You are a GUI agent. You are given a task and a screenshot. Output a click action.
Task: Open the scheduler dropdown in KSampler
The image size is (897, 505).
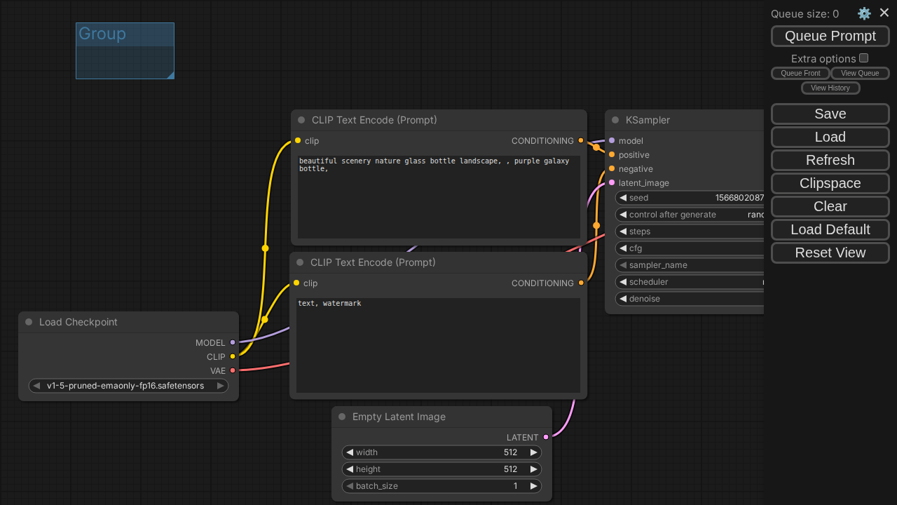pos(690,282)
